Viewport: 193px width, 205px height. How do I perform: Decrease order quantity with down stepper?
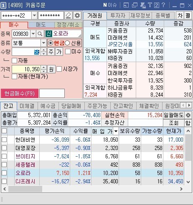(x=44, y=54)
